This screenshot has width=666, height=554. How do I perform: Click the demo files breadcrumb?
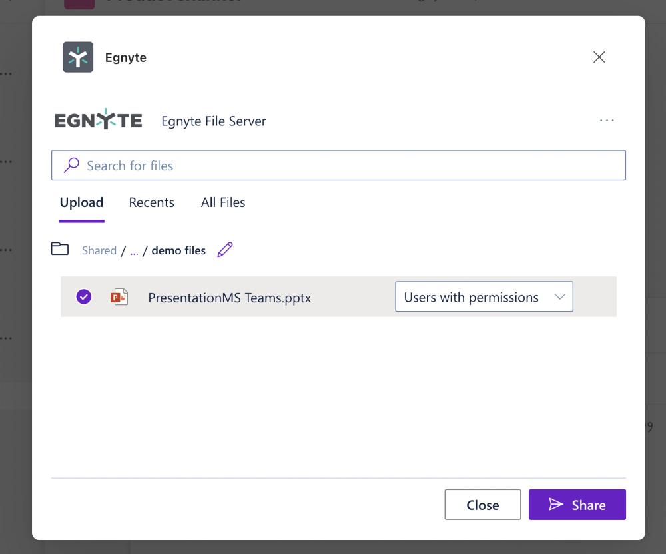click(x=178, y=250)
